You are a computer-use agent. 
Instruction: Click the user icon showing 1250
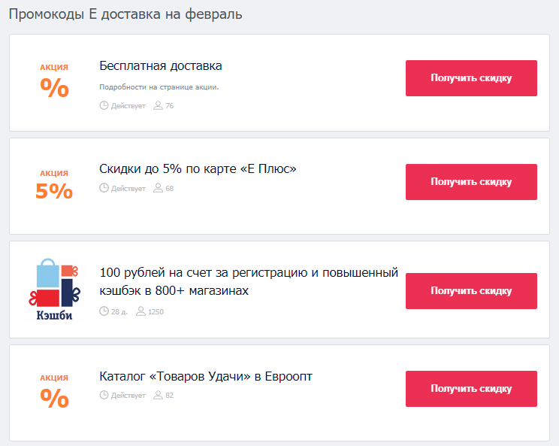pos(141,311)
